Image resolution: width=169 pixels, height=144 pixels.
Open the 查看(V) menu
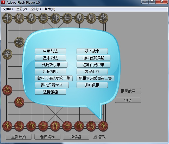point(21,9)
